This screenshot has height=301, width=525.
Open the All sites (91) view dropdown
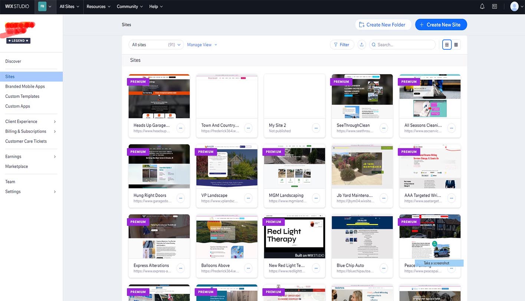pos(156,45)
